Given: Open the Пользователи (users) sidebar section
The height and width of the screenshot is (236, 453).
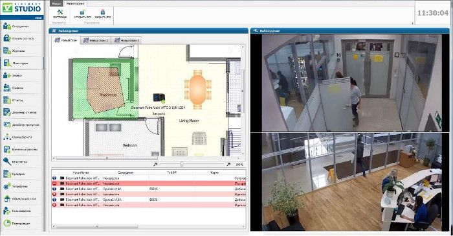Looking at the screenshot, I should pos(22,211).
